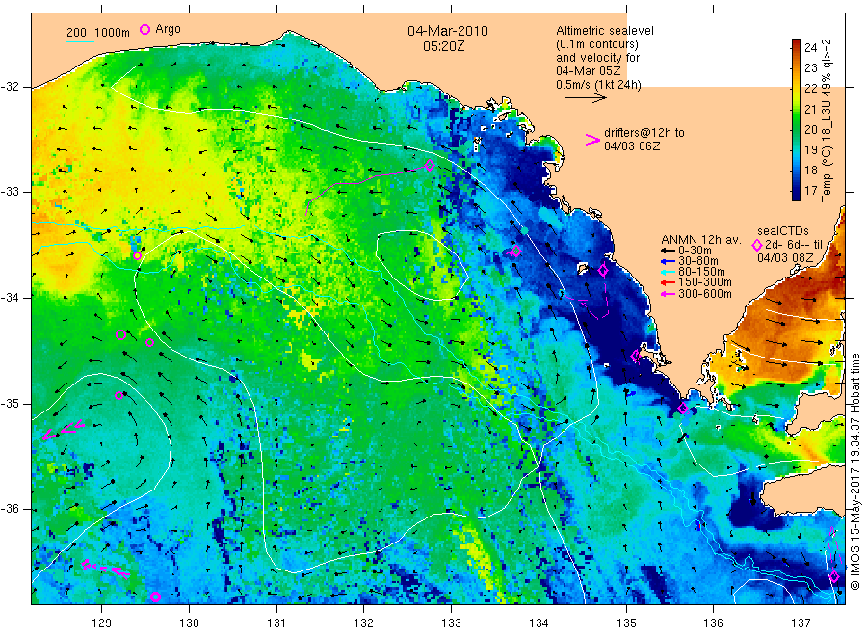Click the 'drifters@12h to' legend text
Screen dimensions: 867x636
click(644, 133)
